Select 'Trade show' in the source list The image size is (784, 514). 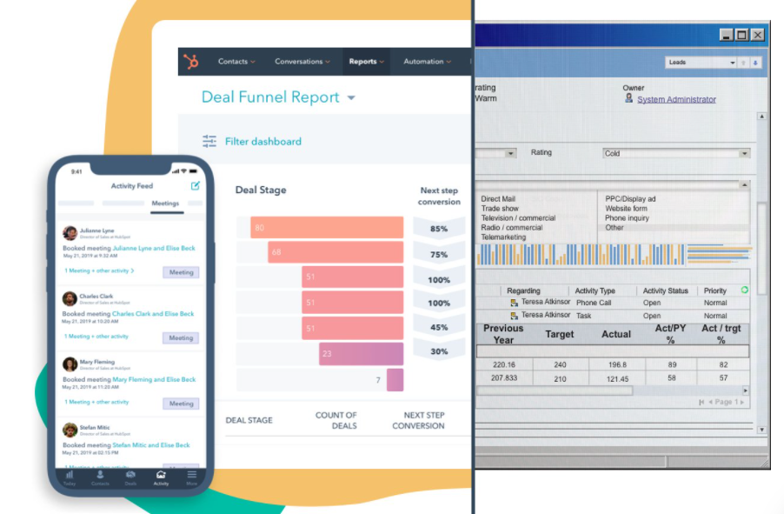[x=500, y=208]
